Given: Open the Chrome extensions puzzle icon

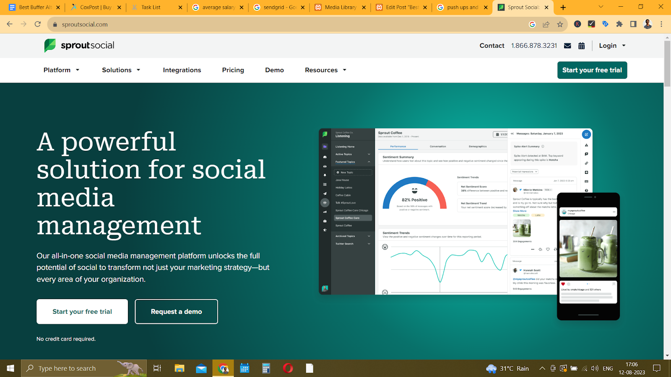Looking at the screenshot, I should click(619, 24).
